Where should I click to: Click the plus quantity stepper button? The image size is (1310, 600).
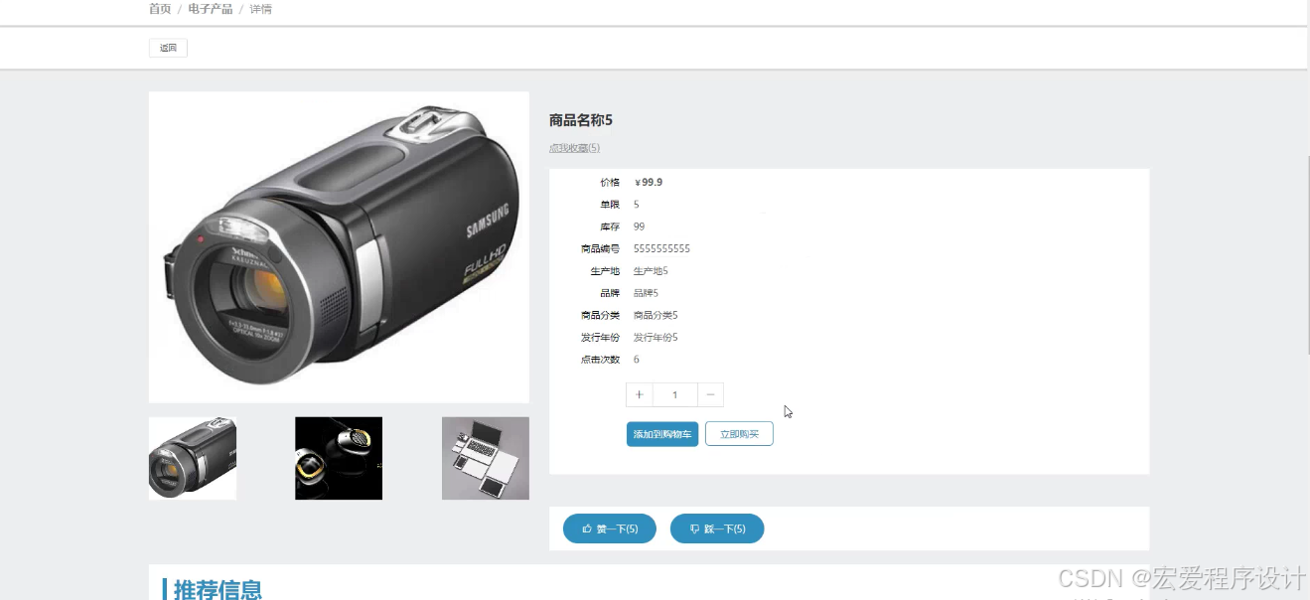tap(640, 395)
